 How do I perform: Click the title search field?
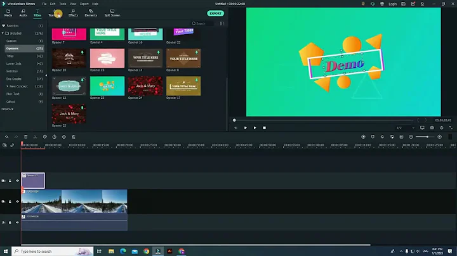coord(203,23)
